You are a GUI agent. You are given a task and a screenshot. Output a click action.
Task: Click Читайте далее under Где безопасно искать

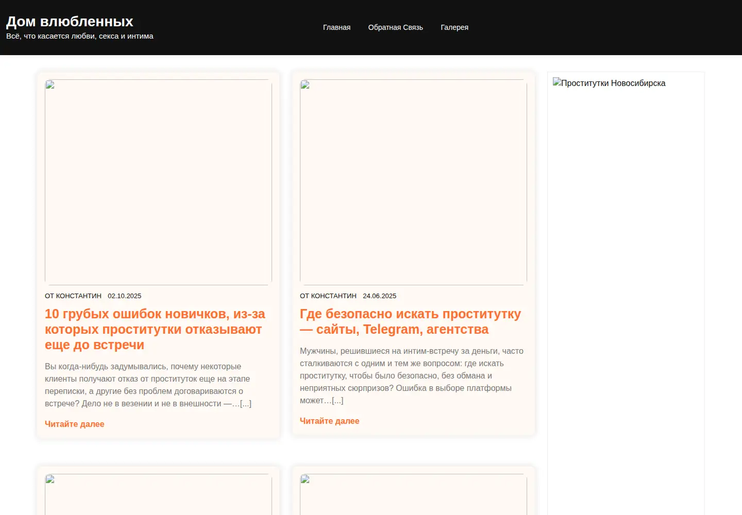point(330,421)
